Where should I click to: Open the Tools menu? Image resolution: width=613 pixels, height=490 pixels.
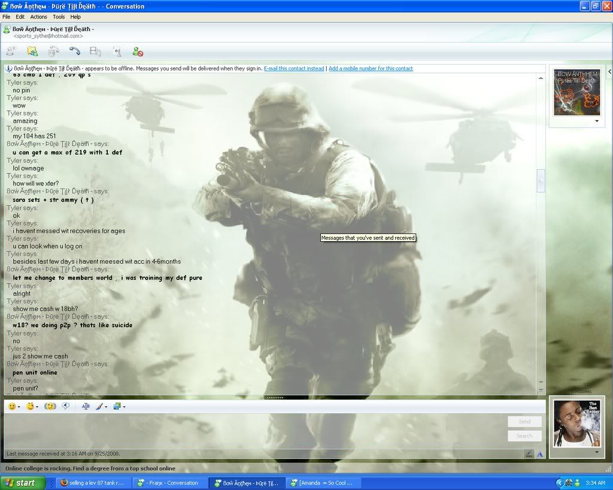pos(59,17)
